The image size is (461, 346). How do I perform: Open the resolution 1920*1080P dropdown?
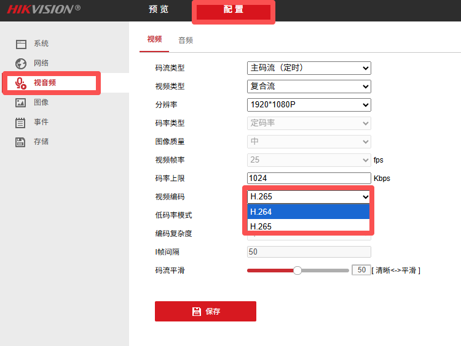coord(309,105)
